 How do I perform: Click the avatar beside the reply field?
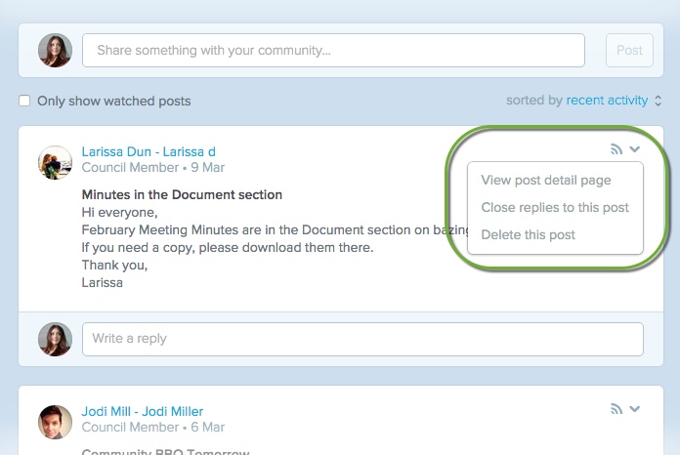pos(55,339)
